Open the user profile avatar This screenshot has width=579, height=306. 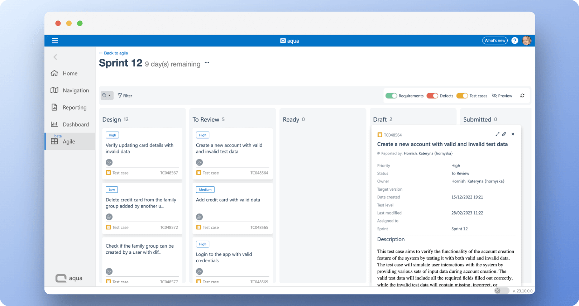coord(526,40)
